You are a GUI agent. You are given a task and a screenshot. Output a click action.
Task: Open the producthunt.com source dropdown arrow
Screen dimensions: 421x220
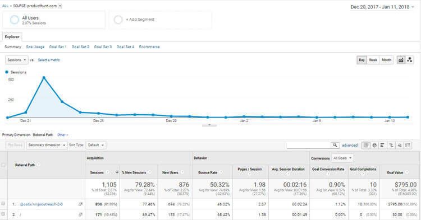tap(60, 6)
